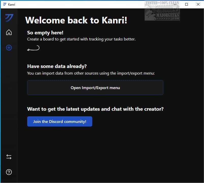Open the help question mark icon
The width and height of the screenshot is (204, 183).
coord(9,172)
